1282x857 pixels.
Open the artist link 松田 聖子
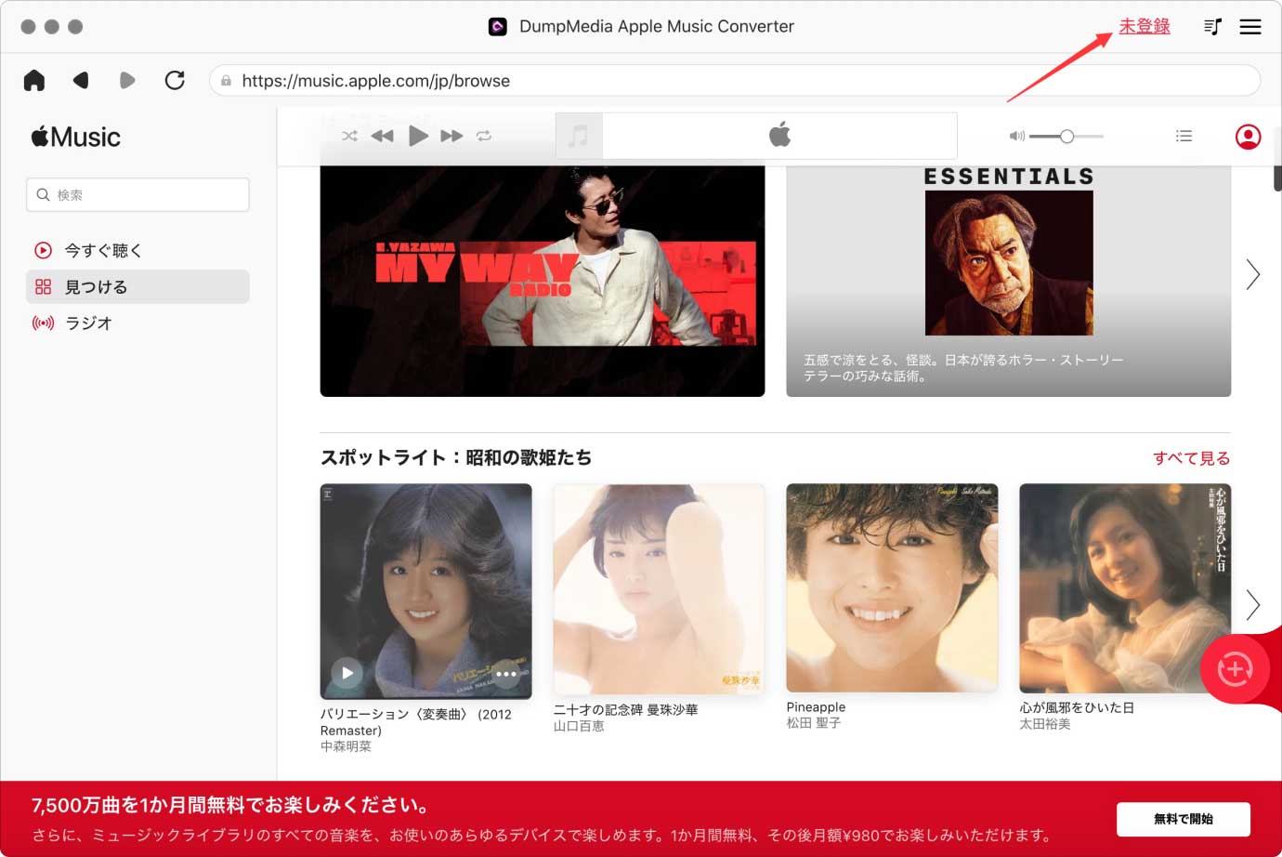[814, 723]
